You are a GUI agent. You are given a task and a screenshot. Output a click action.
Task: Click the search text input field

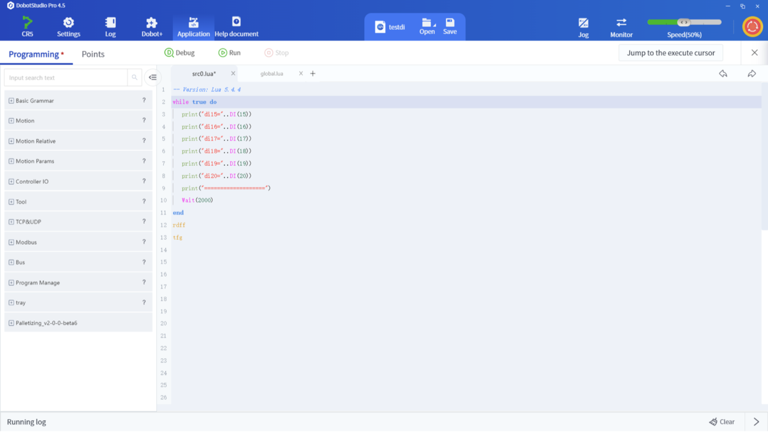click(66, 77)
